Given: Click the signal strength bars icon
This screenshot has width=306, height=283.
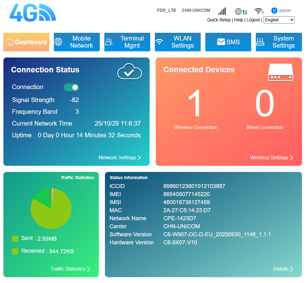Looking at the screenshot, I should pos(222,11).
